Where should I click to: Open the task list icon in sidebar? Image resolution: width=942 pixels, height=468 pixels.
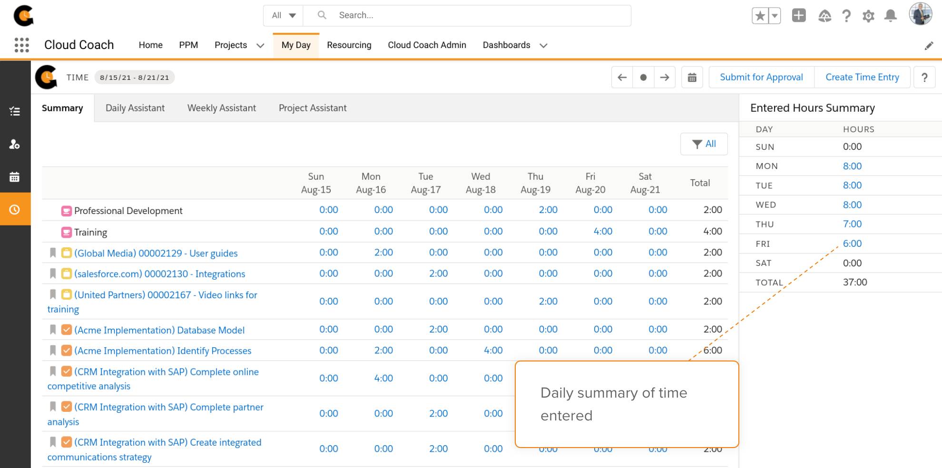15,111
